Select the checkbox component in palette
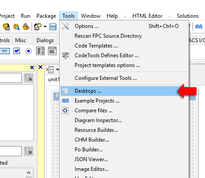The image size is (205, 178). [16, 51]
